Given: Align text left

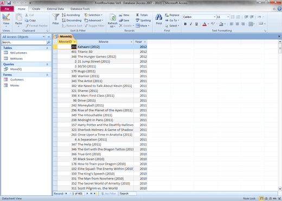Looking at the screenshot, I should click(232, 24).
